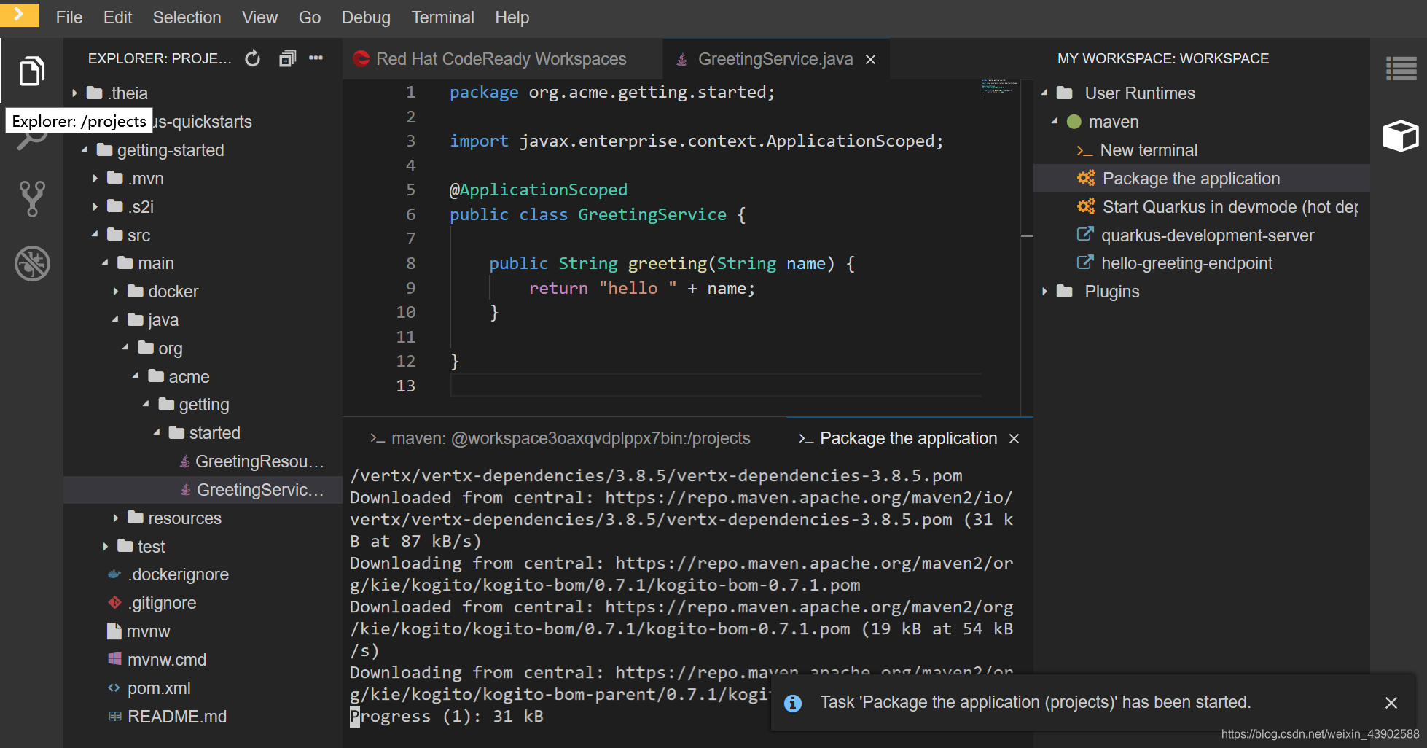
Task: Expand the .theia folder
Action: (74, 93)
